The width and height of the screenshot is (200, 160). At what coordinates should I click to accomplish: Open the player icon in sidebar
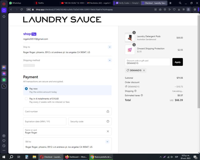[4, 136]
